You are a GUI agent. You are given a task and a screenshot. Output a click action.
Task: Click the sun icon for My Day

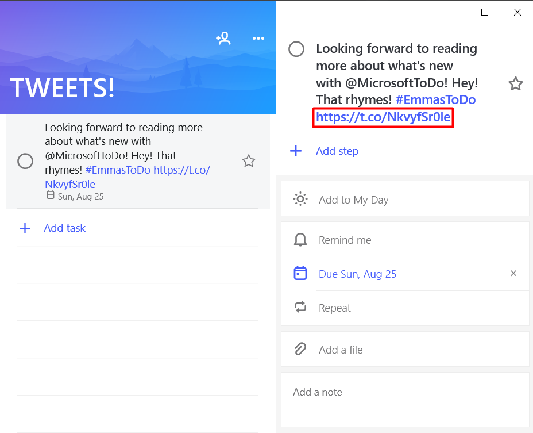[x=300, y=200]
